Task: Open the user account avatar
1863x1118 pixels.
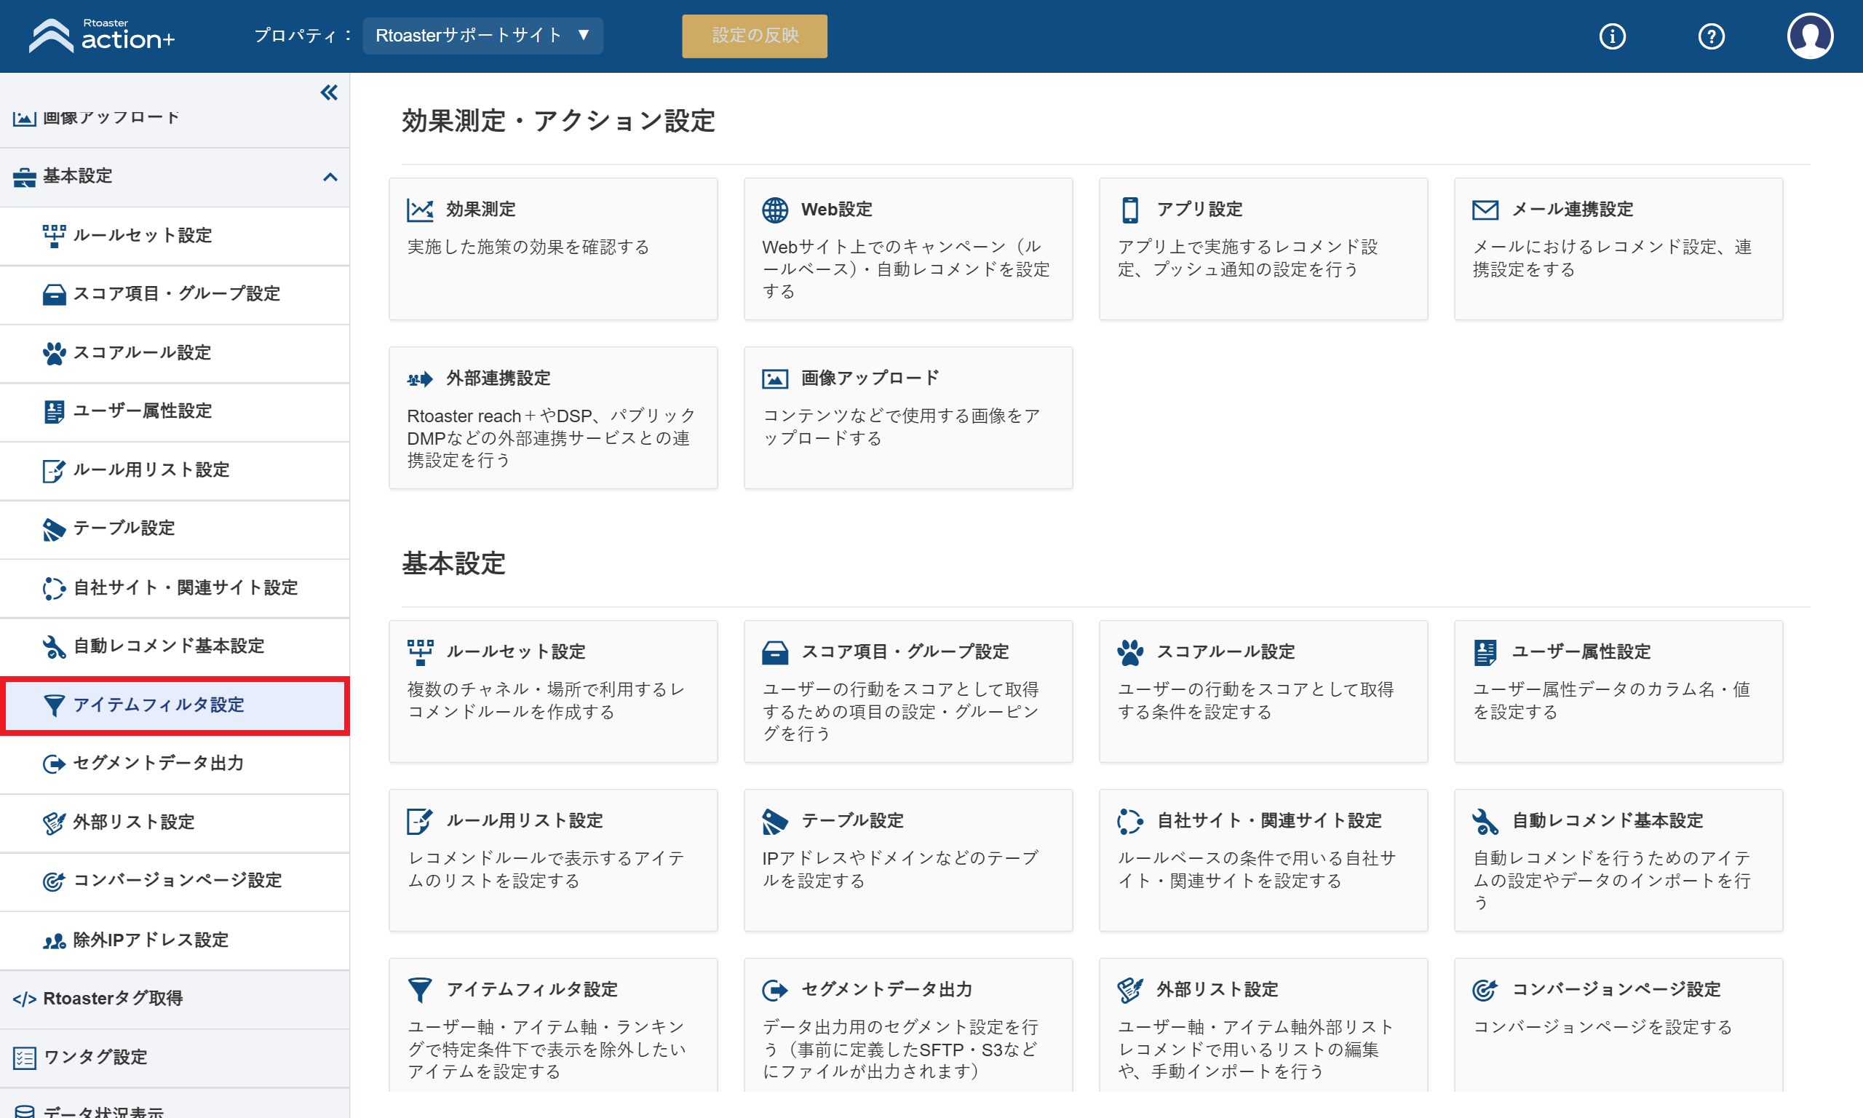Action: (1810, 36)
